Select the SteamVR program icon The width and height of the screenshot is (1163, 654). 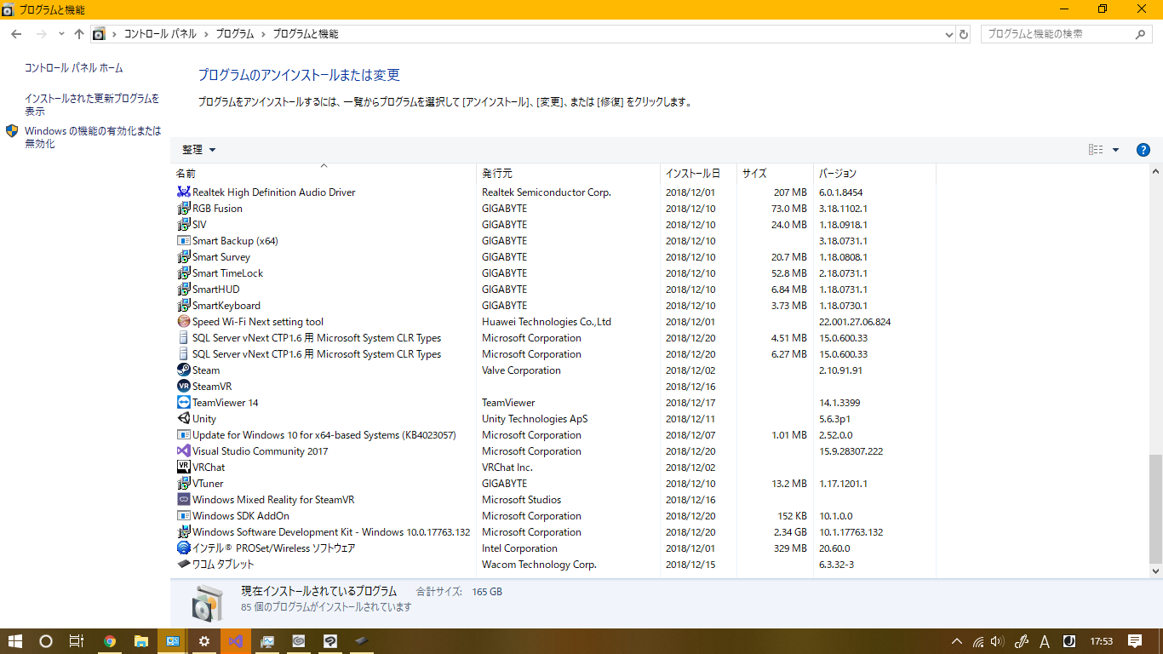pos(183,387)
